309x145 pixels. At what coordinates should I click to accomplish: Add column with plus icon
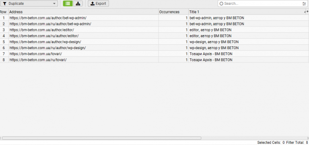[307, 12]
